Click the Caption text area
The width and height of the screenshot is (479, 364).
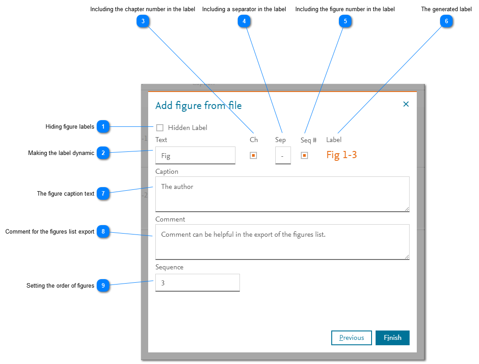pyautogui.click(x=282, y=194)
